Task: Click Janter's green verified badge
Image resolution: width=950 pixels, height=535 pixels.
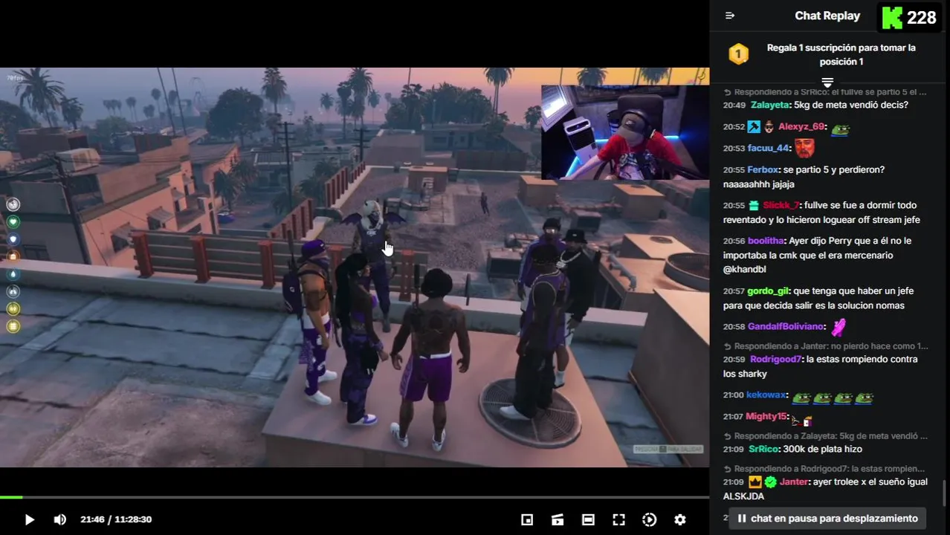Action: pos(770,482)
